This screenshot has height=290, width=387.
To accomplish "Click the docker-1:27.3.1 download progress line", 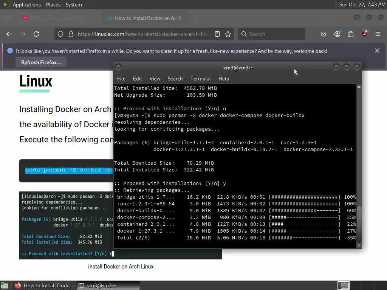I will pyautogui.click(x=236, y=231).
